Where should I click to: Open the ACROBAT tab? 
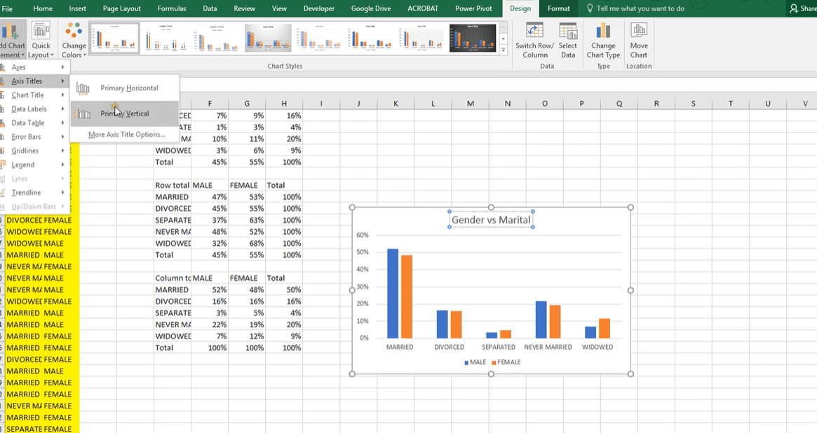click(x=423, y=8)
